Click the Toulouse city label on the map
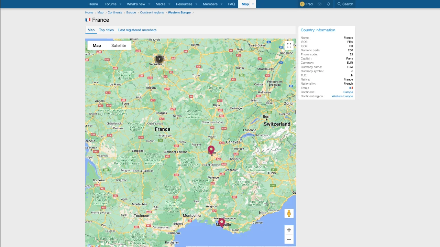 point(142,216)
